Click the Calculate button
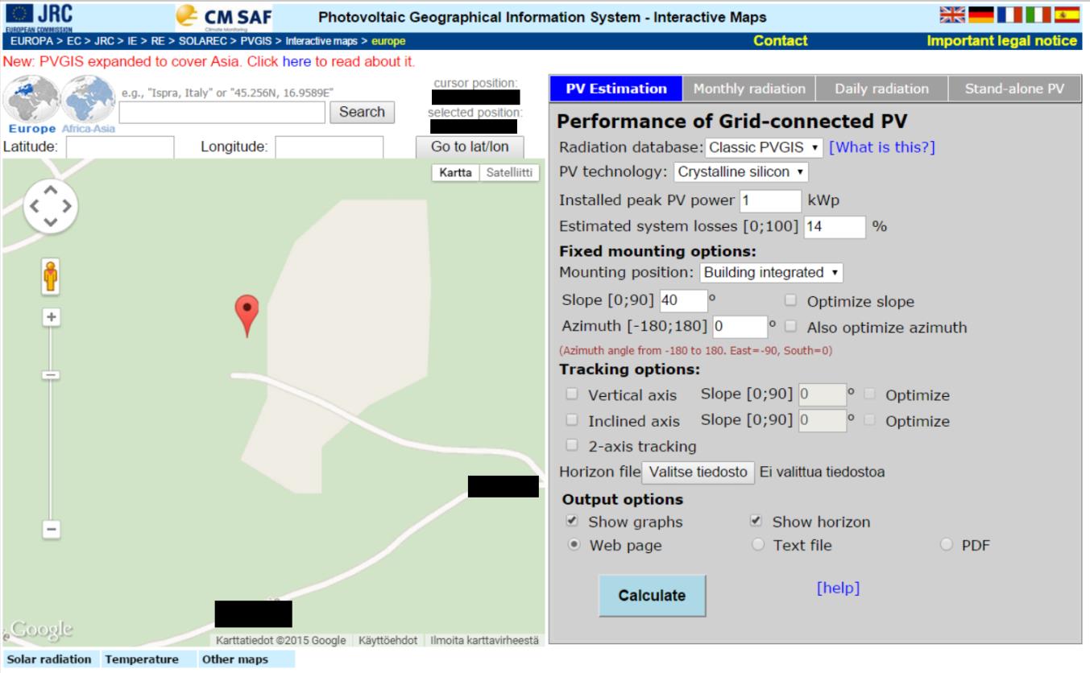The width and height of the screenshot is (1090, 673). 652,596
